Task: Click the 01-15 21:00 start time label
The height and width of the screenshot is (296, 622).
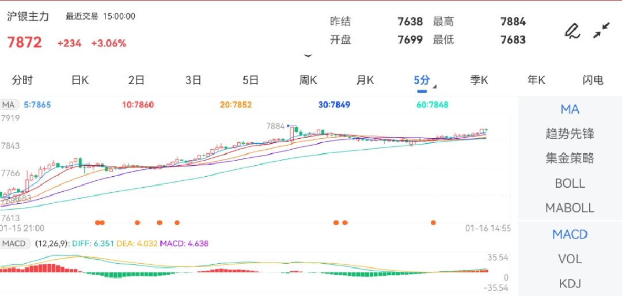Action: click(x=22, y=228)
